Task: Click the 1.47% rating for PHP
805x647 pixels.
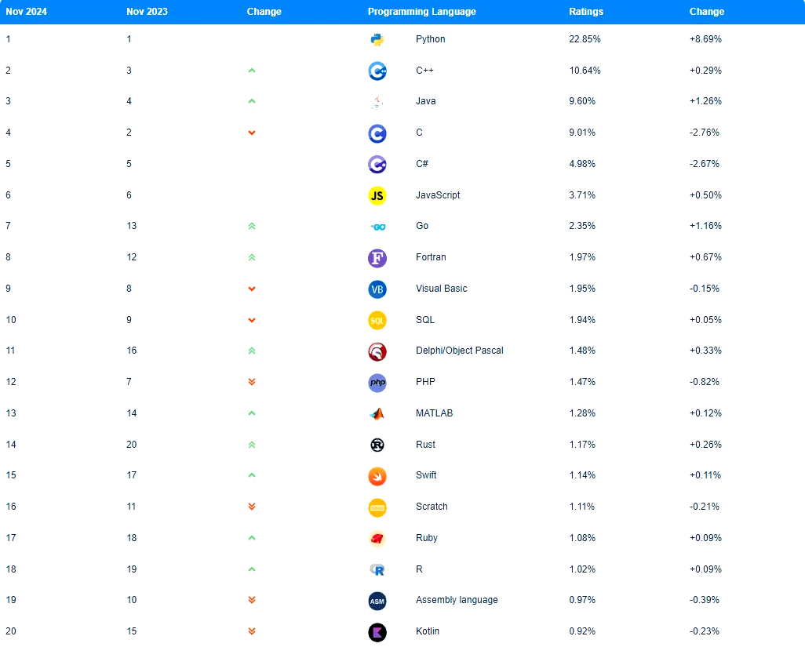Action: point(582,382)
